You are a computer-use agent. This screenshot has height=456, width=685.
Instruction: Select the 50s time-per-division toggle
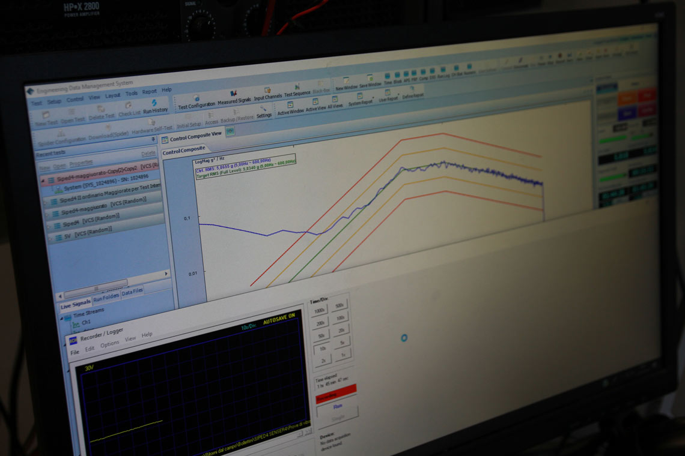point(321,336)
